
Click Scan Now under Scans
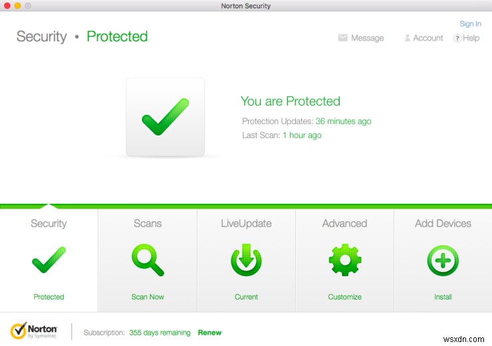148,297
